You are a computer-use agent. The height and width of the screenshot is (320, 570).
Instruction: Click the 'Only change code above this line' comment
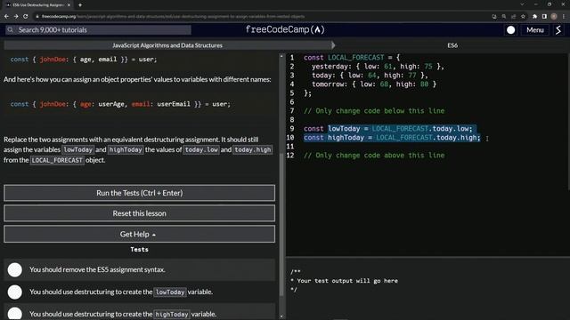(374, 156)
